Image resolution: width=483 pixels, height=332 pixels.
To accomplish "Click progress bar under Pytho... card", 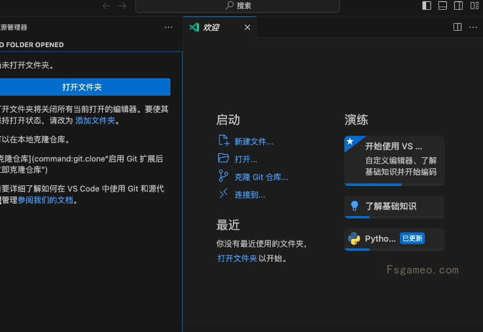I will 394,249.
